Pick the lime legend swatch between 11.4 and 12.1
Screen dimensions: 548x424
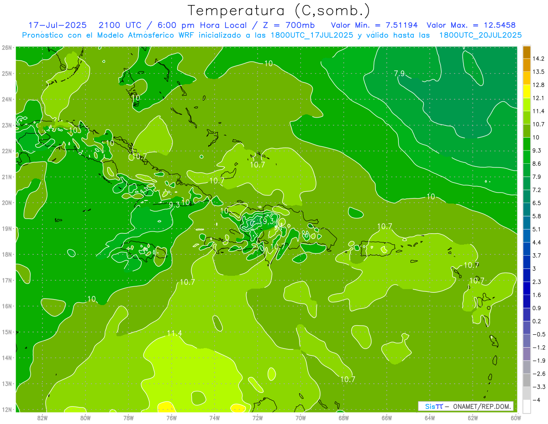click(x=527, y=104)
